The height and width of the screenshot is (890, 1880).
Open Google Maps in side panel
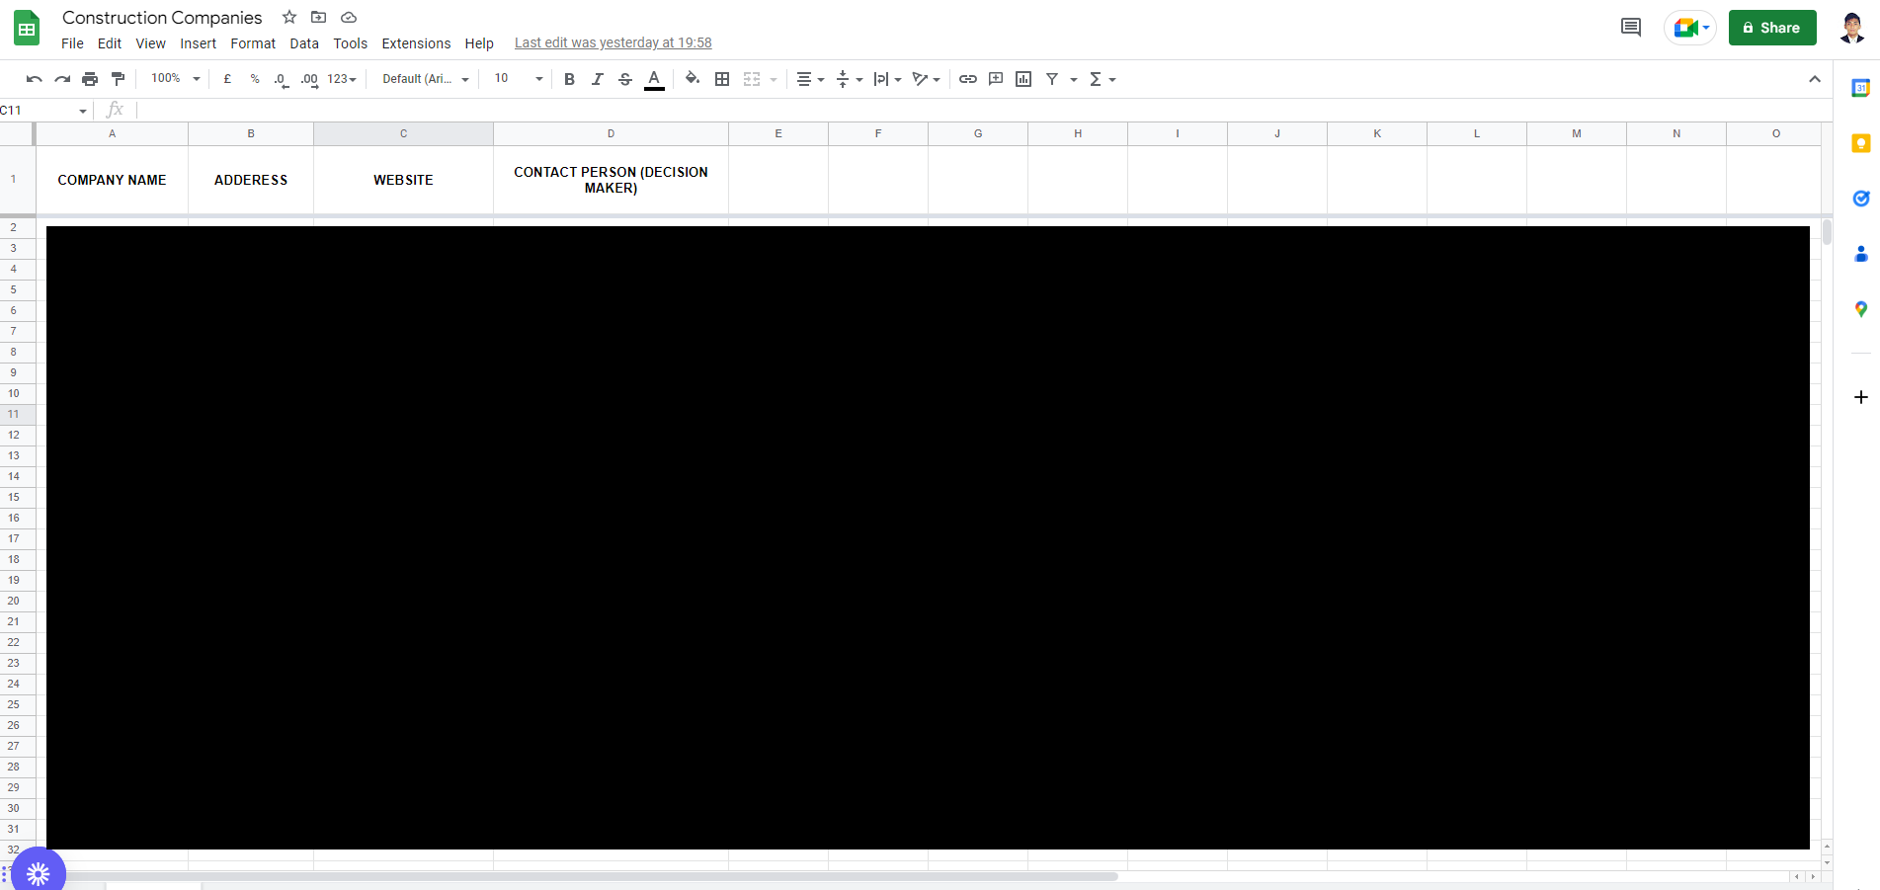coord(1861,309)
